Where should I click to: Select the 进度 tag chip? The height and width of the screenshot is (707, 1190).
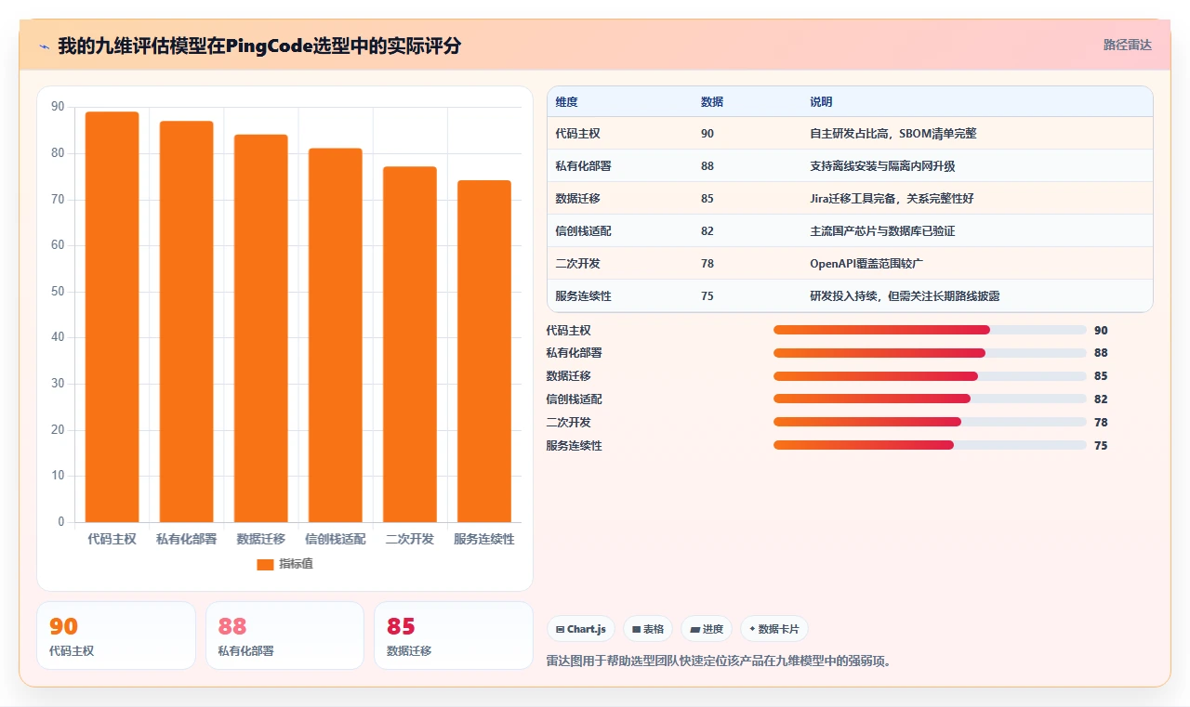[707, 629]
